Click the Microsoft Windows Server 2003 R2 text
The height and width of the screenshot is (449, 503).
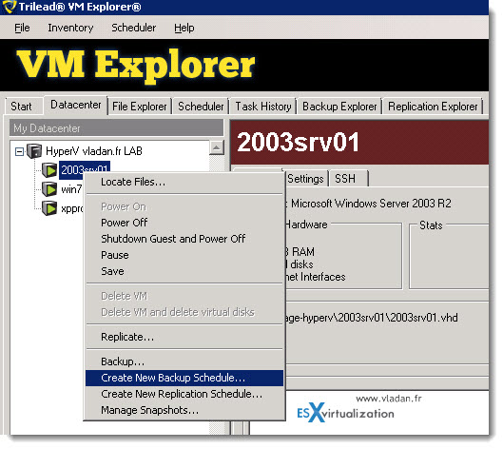click(371, 204)
